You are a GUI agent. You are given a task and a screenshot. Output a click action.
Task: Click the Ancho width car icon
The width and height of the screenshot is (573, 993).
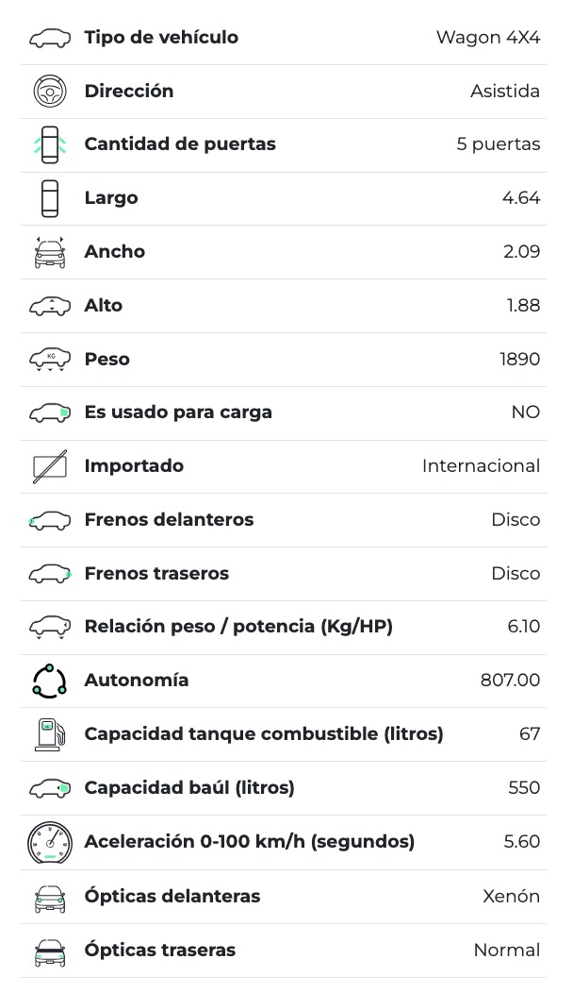[x=50, y=252]
